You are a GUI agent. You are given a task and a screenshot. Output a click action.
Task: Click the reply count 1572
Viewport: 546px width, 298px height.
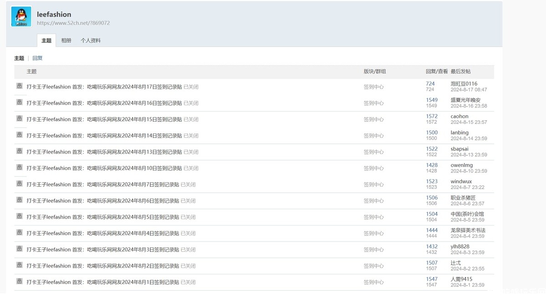[431, 116]
